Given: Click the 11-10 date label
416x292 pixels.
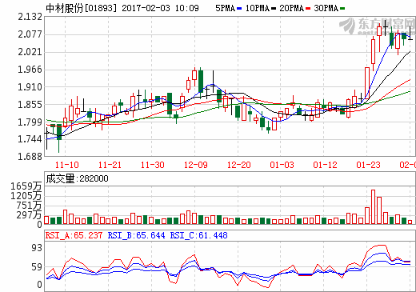Looking at the screenshot, I should point(66,165).
